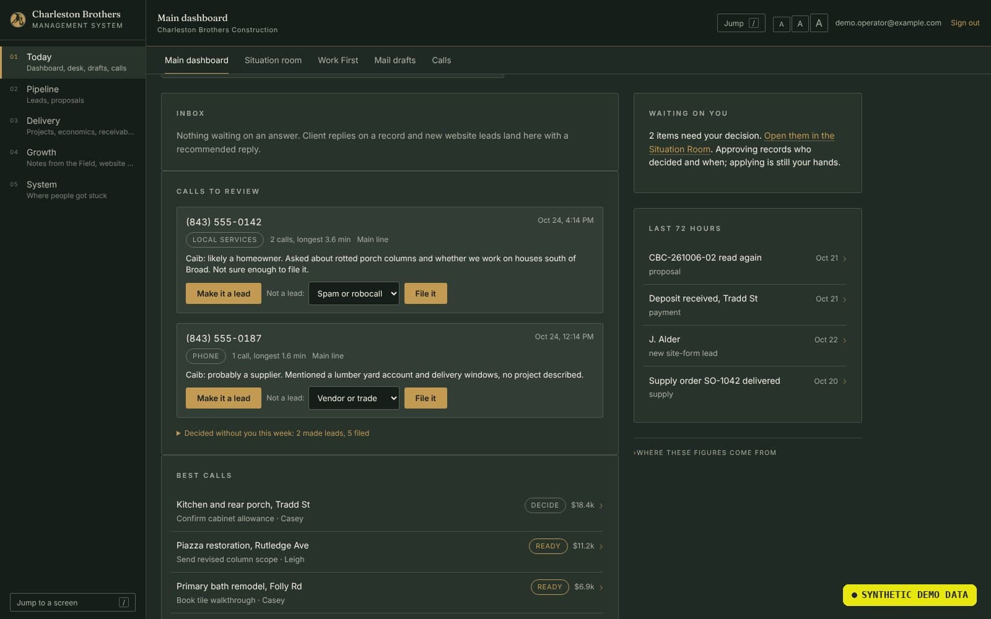The image size is (991, 619).
Task: Select Today in the sidebar
Action: coord(73,63)
